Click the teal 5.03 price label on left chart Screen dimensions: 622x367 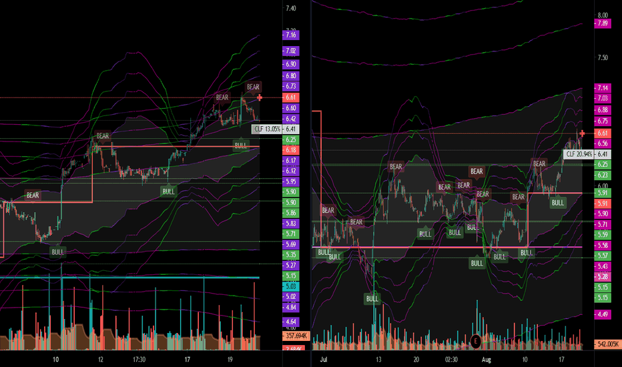(291, 286)
